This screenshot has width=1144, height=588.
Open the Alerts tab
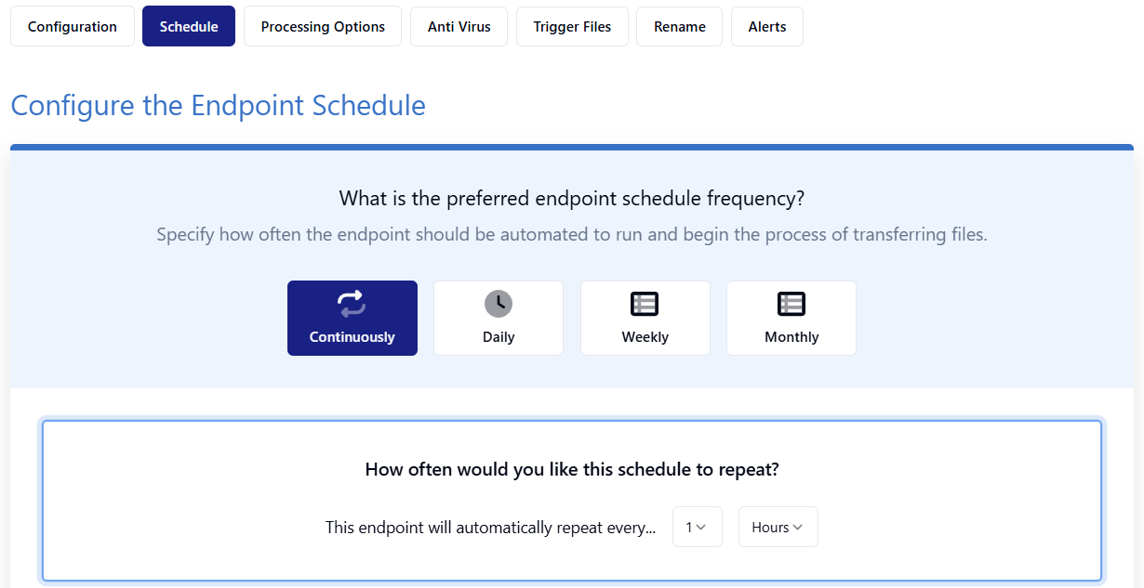767,26
